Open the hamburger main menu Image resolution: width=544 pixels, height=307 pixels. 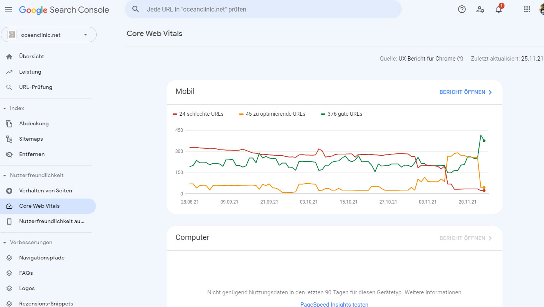(8, 10)
